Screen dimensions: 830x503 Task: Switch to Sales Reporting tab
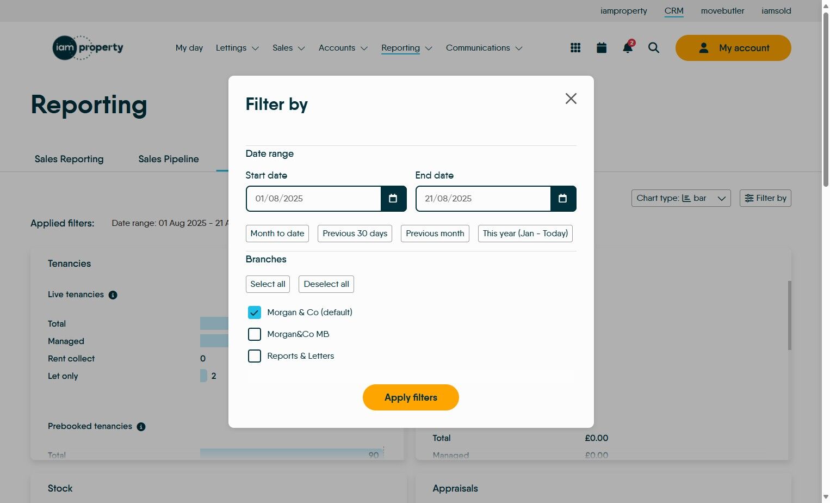[x=69, y=159]
